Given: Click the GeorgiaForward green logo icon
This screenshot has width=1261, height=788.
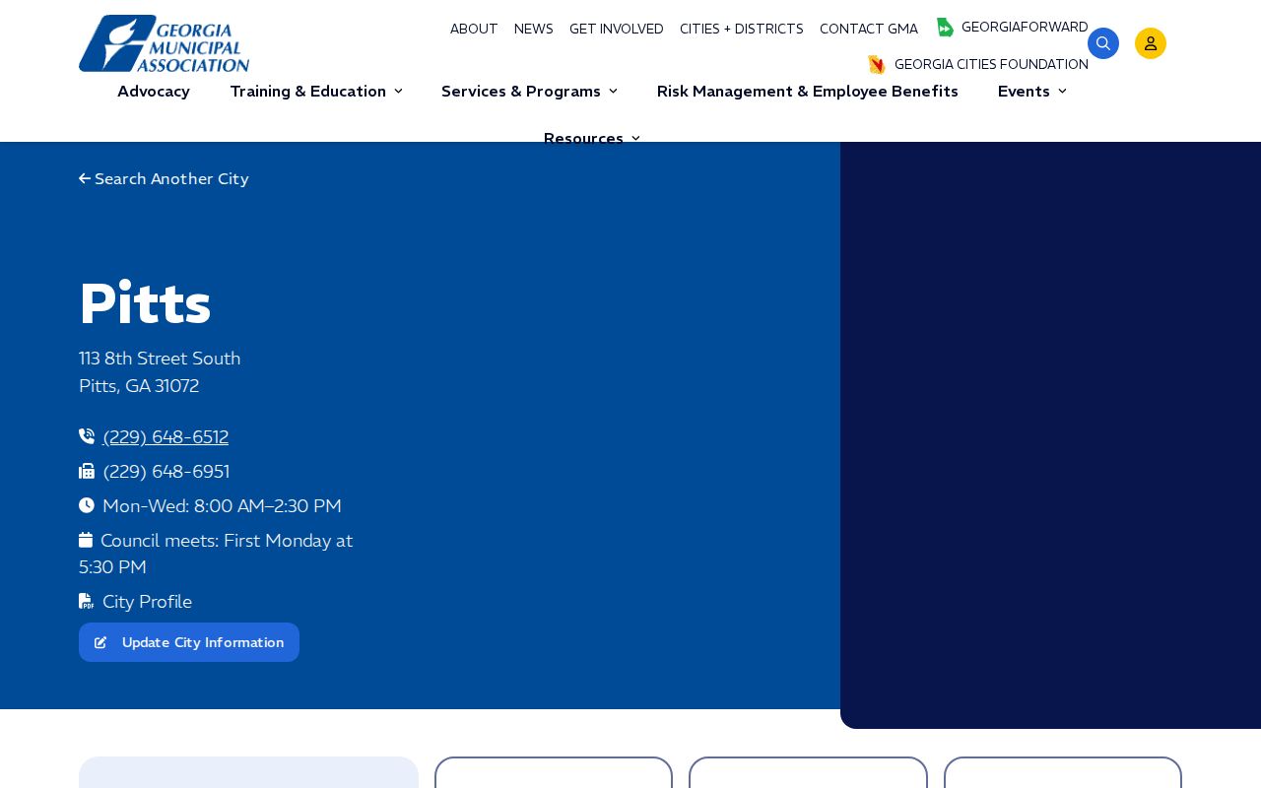Looking at the screenshot, I should pyautogui.click(x=945, y=28).
